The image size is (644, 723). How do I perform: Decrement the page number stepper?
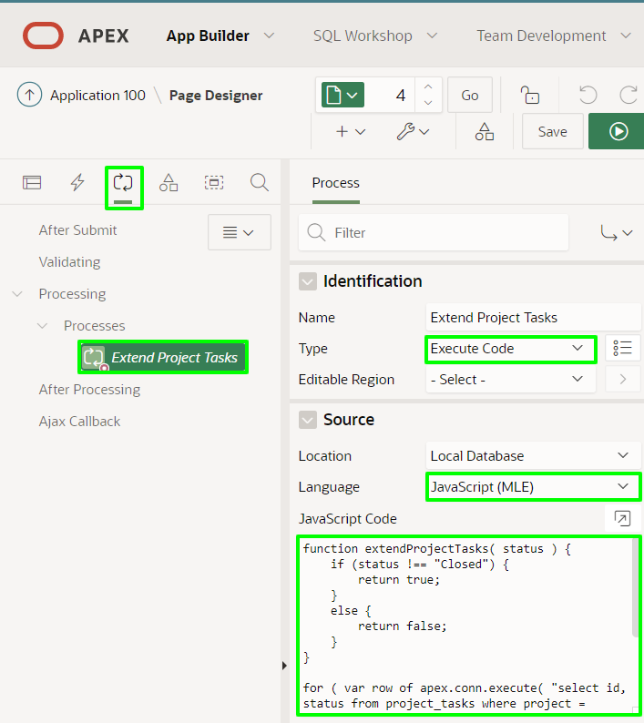(428, 102)
